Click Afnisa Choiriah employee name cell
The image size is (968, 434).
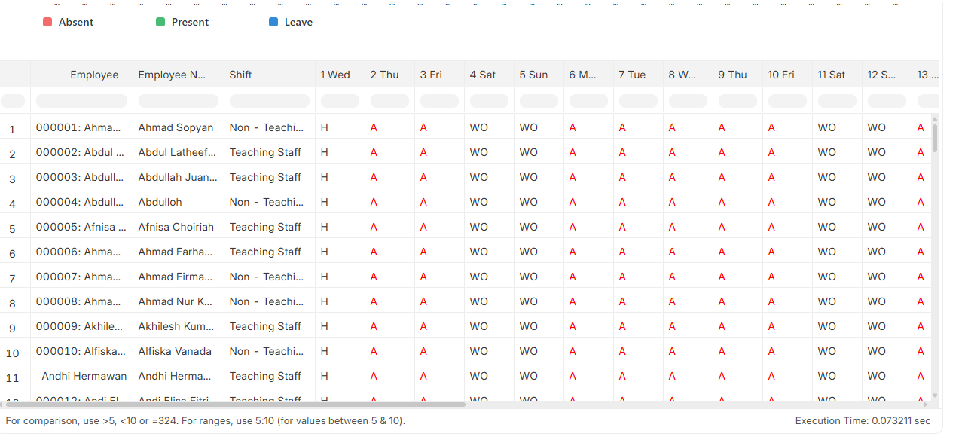(176, 227)
